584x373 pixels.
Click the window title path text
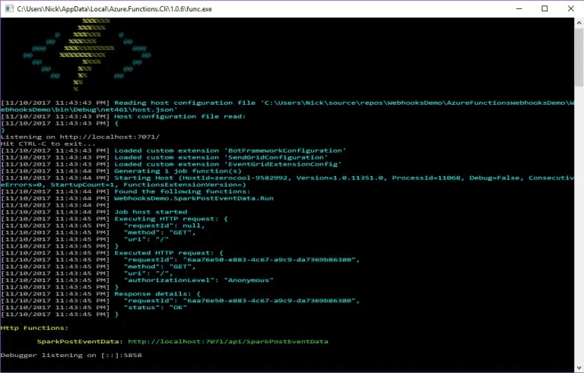(114, 9)
